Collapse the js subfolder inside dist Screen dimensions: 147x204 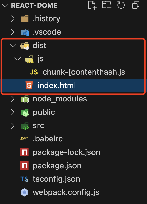17,58
